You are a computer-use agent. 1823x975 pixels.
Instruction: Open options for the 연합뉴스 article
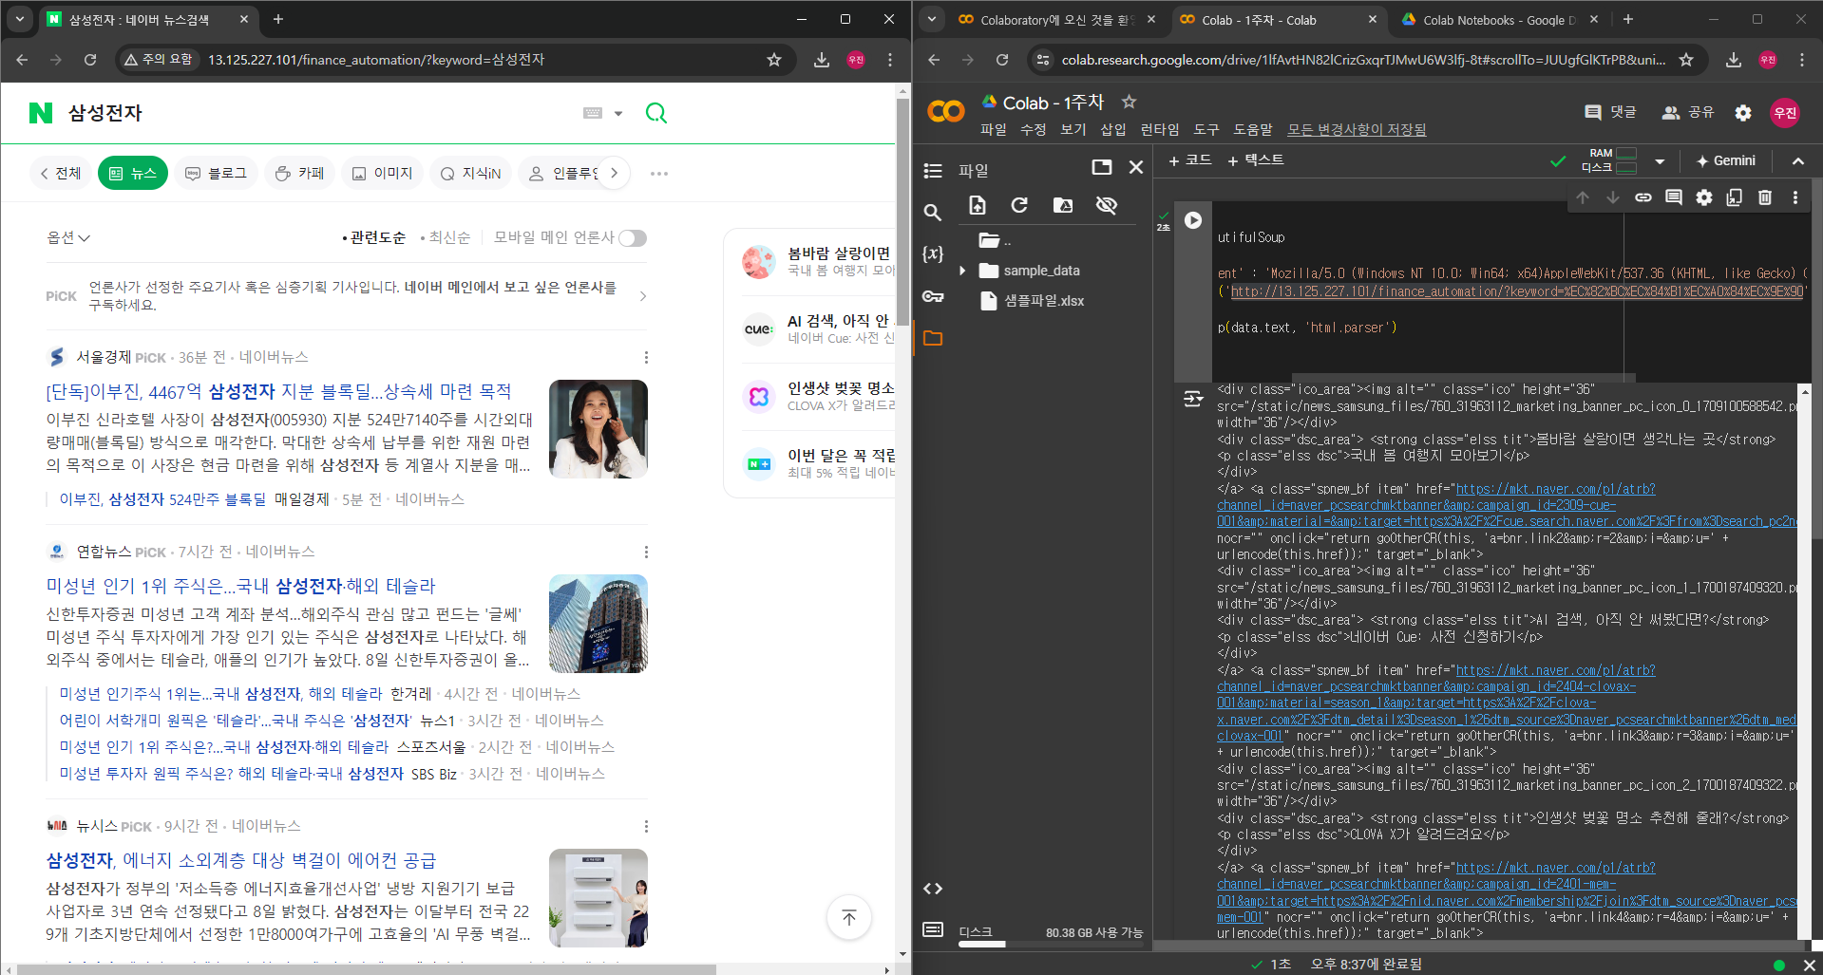click(646, 553)
